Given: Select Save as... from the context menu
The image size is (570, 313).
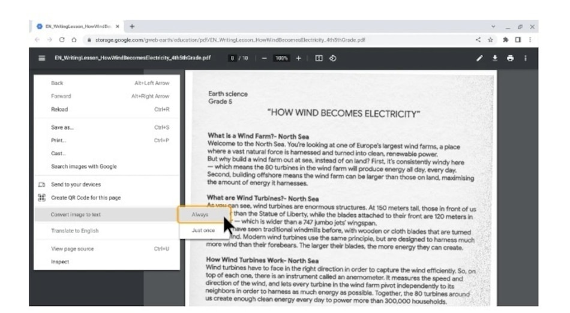Looking at the screenshot, I should click(x=107, y=128).
